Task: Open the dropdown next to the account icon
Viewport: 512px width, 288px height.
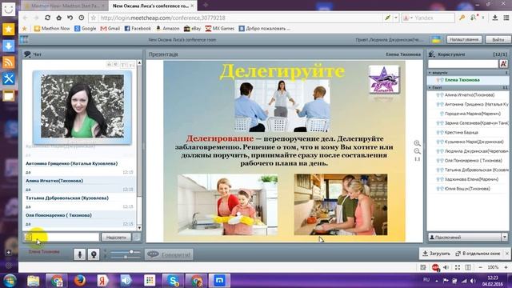Action: [483, 18]
